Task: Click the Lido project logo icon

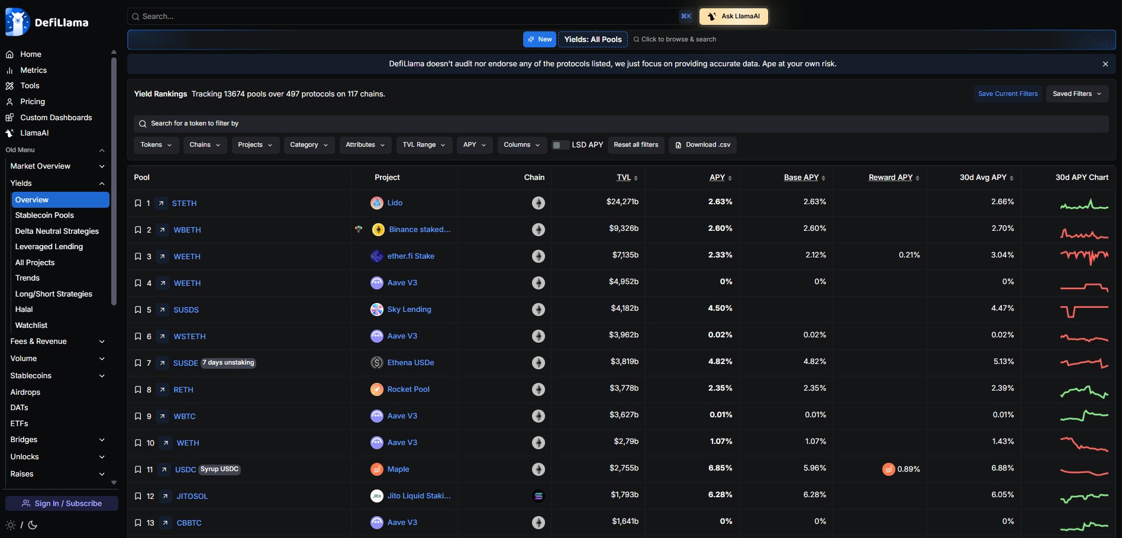Action: pos(377,203)
